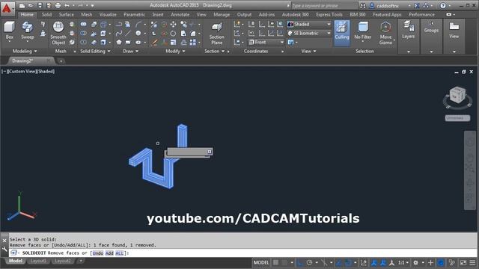
Task: Expand the View panel title
Action: pos(308,52)
